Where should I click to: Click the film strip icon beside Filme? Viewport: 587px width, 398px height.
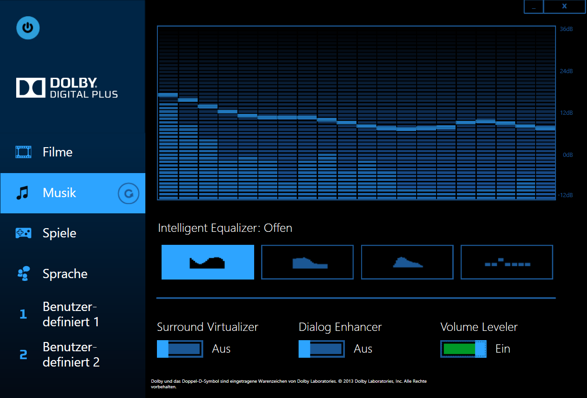(x=23, y=152)
